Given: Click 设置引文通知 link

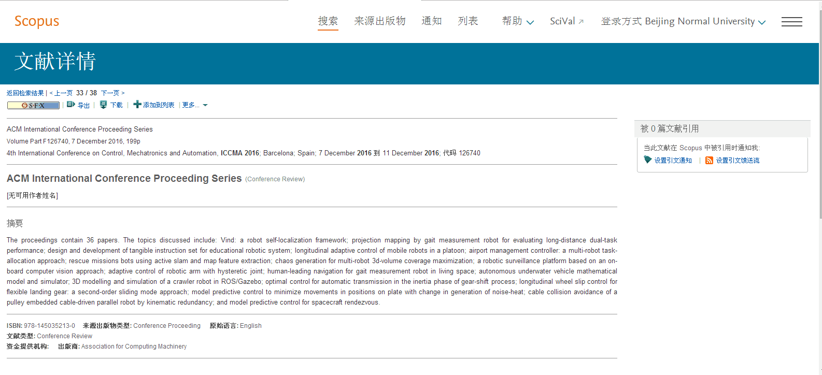Looking at the screenshot, I should [x=673, y=161].
